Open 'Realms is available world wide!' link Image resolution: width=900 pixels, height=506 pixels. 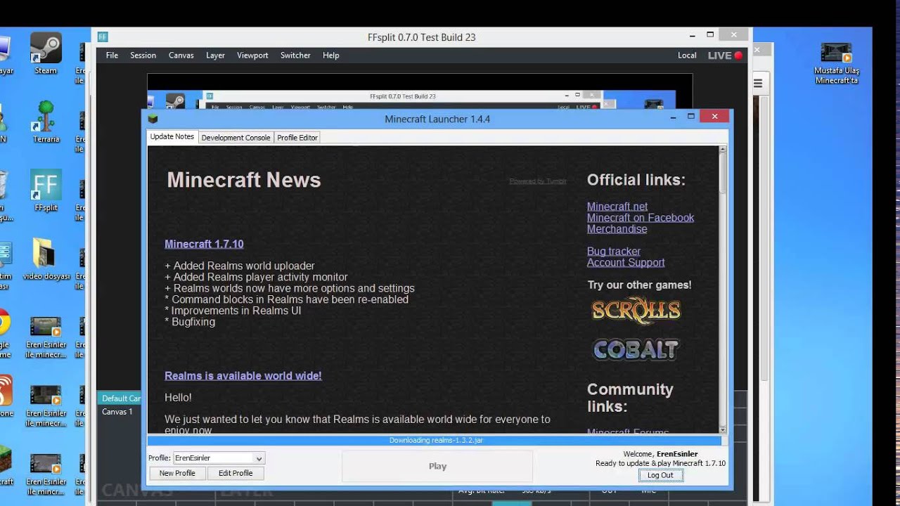[x=243, y=375]
